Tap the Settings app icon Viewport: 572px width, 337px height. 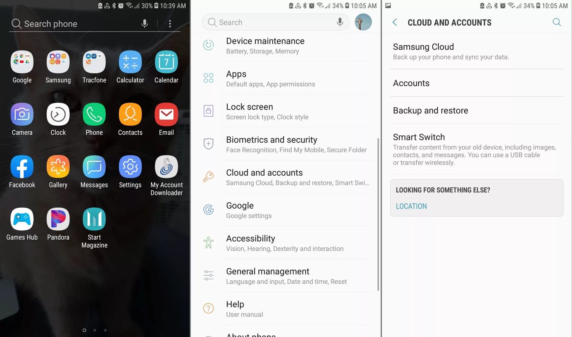click(x=130, y=166)
